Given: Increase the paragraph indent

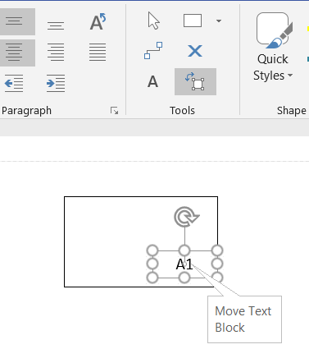Looking at the screenshot, I should click(56, 83).
